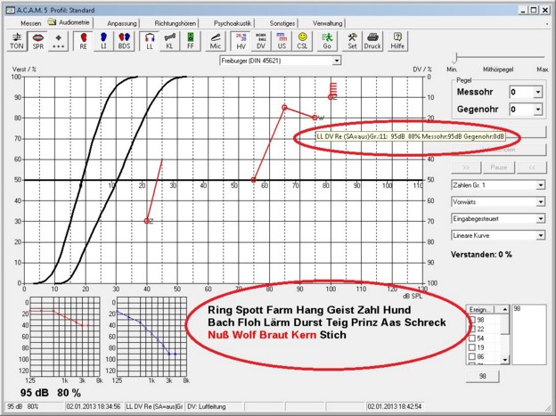
Task: Click the graph data point labeled W
Action: click(315, 118)
